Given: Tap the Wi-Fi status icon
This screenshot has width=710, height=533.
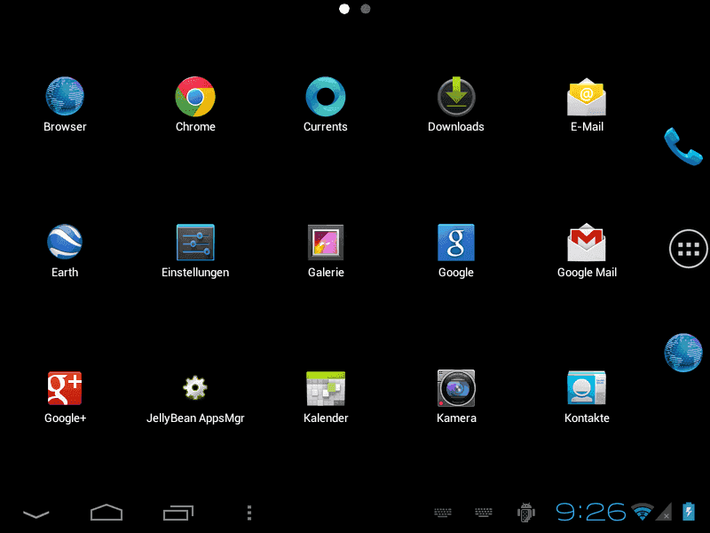Looking at the screenshot, I should pos(643,512).
